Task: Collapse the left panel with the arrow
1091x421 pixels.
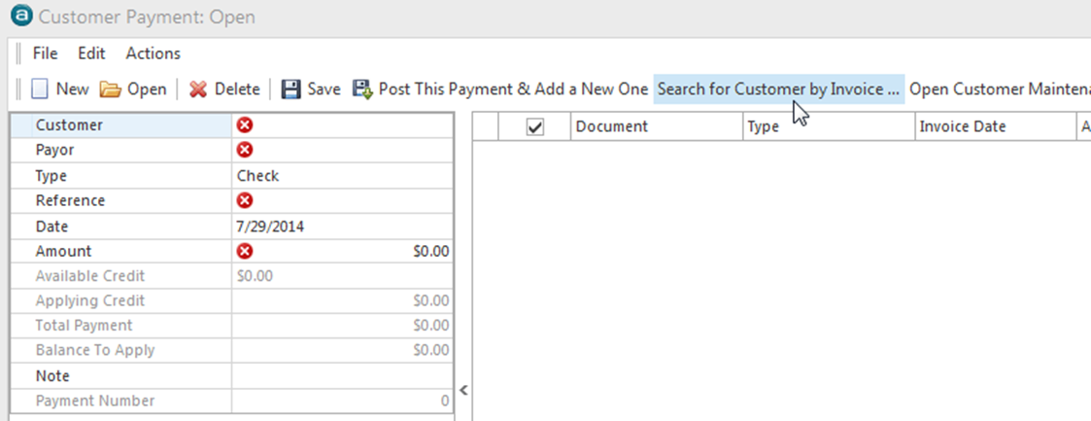Action: click(463, 390)
